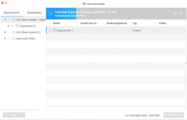Expand the Papierkorb(11) tree node
Screen dimensions: 187x120
(8, 26)
